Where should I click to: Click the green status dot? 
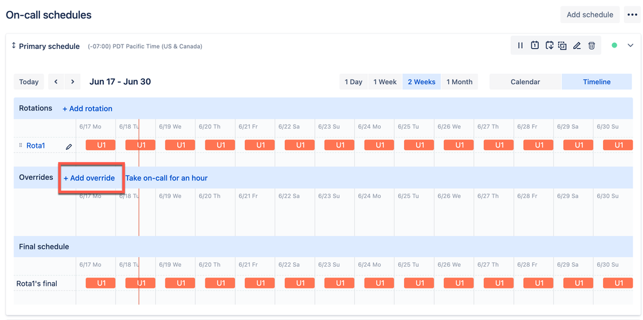pyautogui.click(x=614, y=46)
